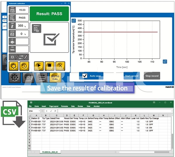Click the gray gear settings button in main window
175x157 pixels.
click(15, 77)
